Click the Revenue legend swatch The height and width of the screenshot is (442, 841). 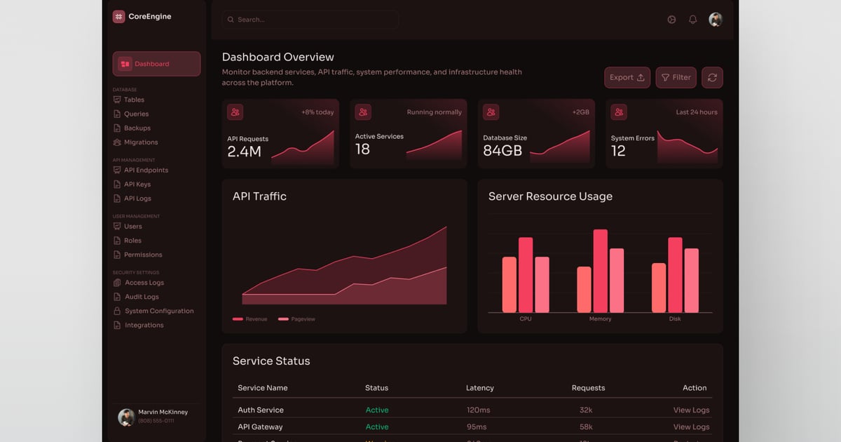(x=238, y=319)
